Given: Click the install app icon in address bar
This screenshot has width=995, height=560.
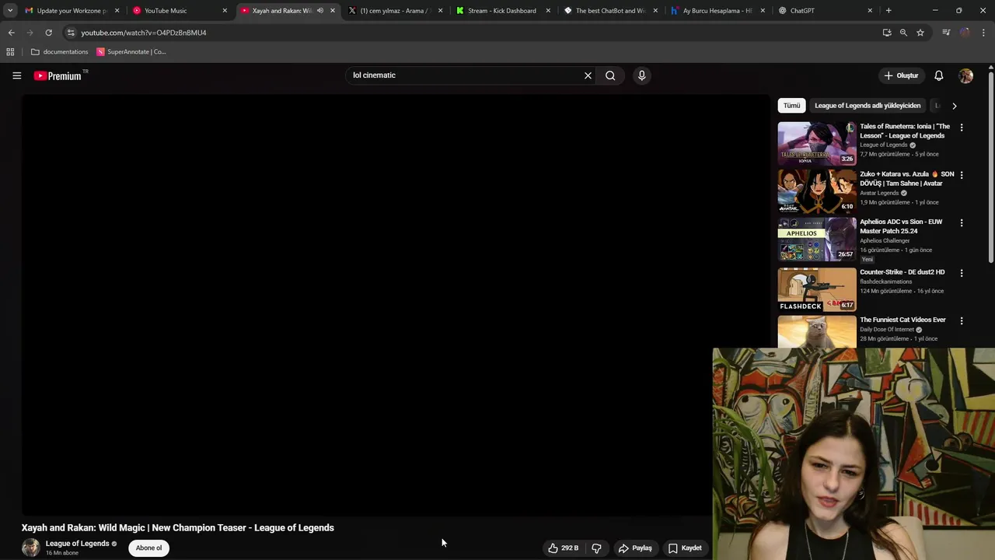Looking at the screenshot, I should click(x=887, y=33).
